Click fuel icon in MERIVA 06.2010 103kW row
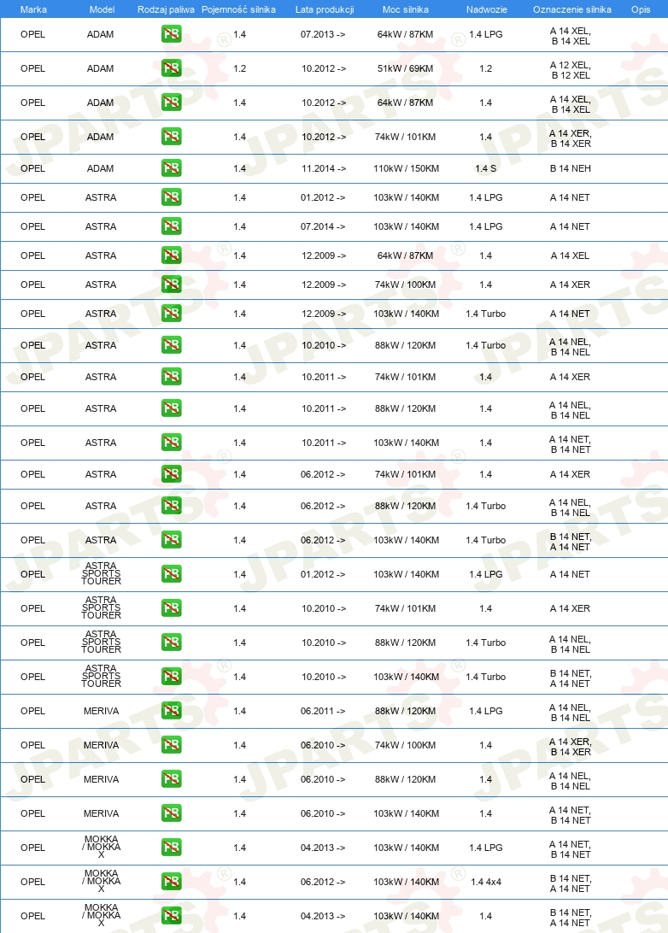Image resolution: width=668 pixels, height=933 pixels. coord(172,813)
